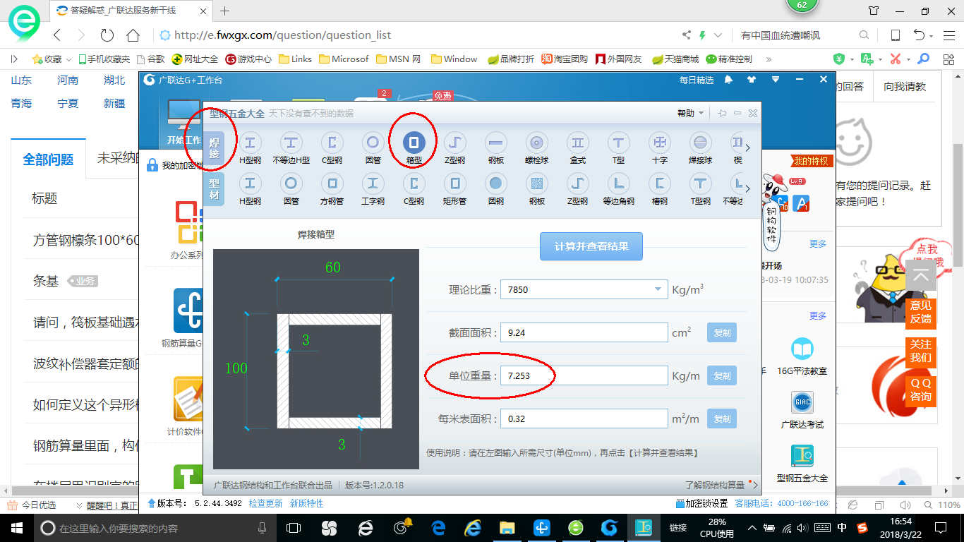Go to browser home page icon
Screen dimensions: 964x542
(133, 35)
